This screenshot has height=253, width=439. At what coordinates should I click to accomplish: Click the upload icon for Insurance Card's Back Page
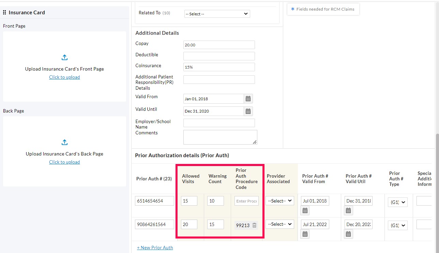pos(64,142)
